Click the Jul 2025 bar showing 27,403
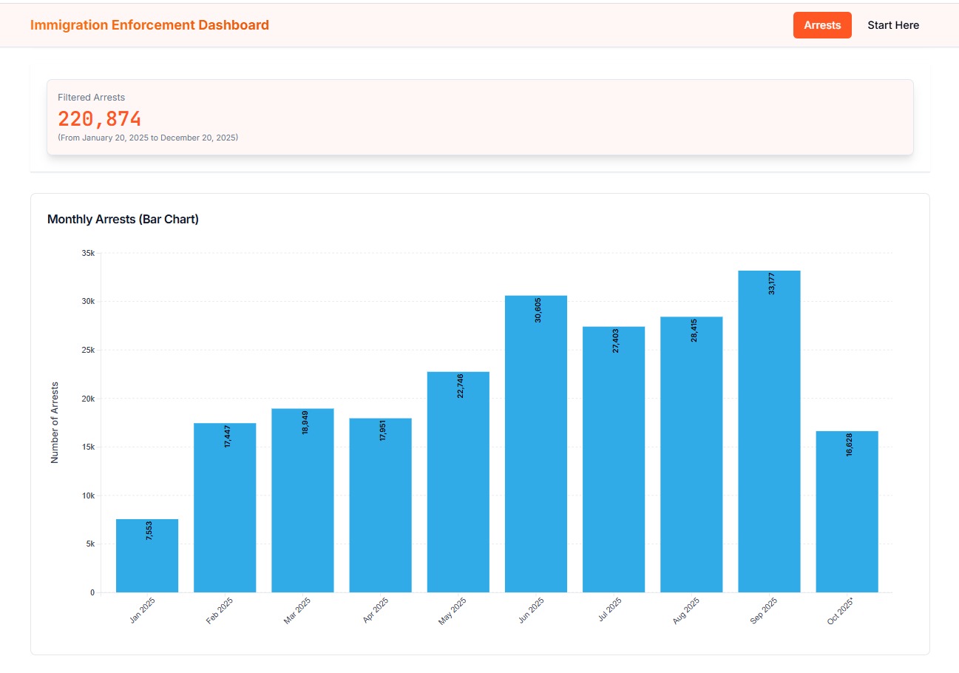 pyautogui.click(x=614, y=459)
